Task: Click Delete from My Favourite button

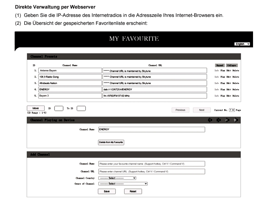Action: coord(111,142)
